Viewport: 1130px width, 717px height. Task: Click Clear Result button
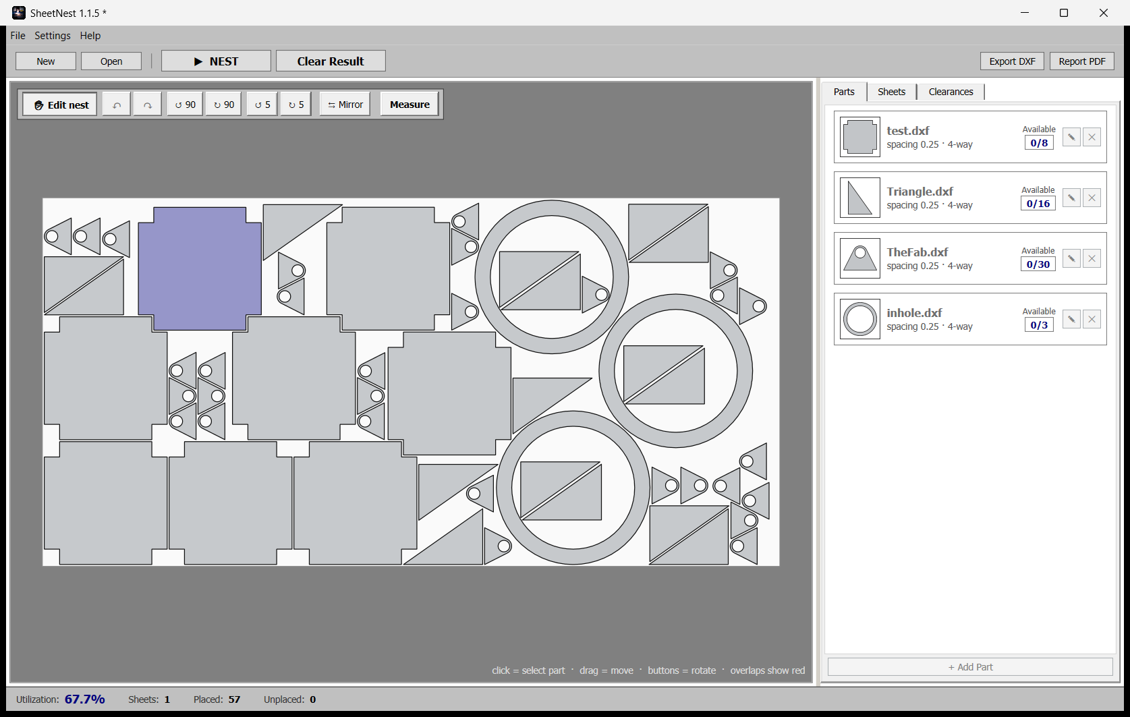coord(331,61)
